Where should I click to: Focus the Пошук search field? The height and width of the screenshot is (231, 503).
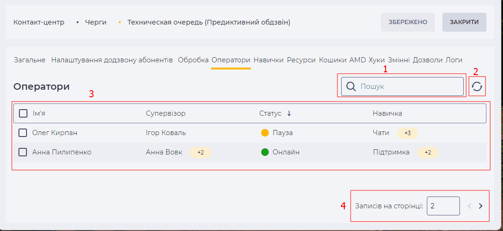coord(402,86)
